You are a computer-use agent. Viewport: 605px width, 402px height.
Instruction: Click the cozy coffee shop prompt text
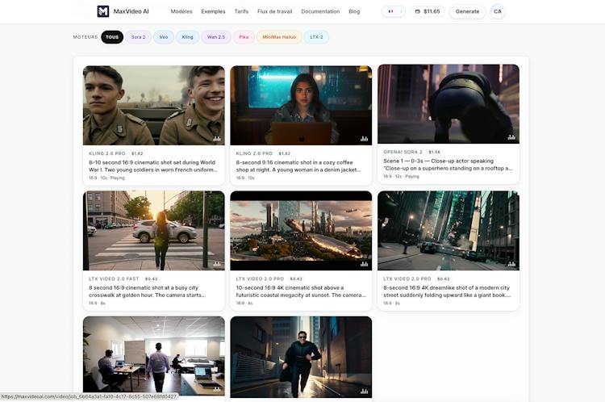pyautogui.click(x=298, y=166)
